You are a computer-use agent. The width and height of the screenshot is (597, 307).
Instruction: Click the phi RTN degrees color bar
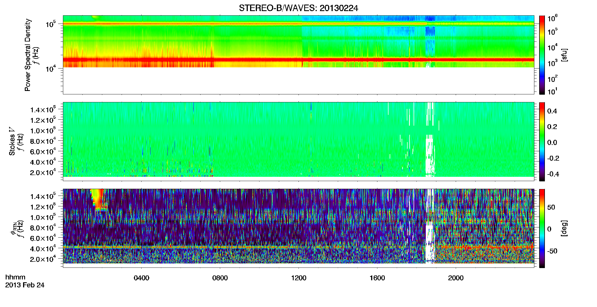point(542,228)
